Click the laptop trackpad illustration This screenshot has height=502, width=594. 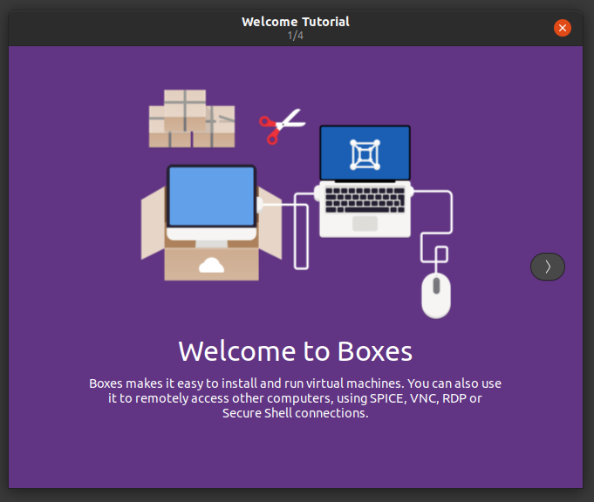(x=365, y=223)
